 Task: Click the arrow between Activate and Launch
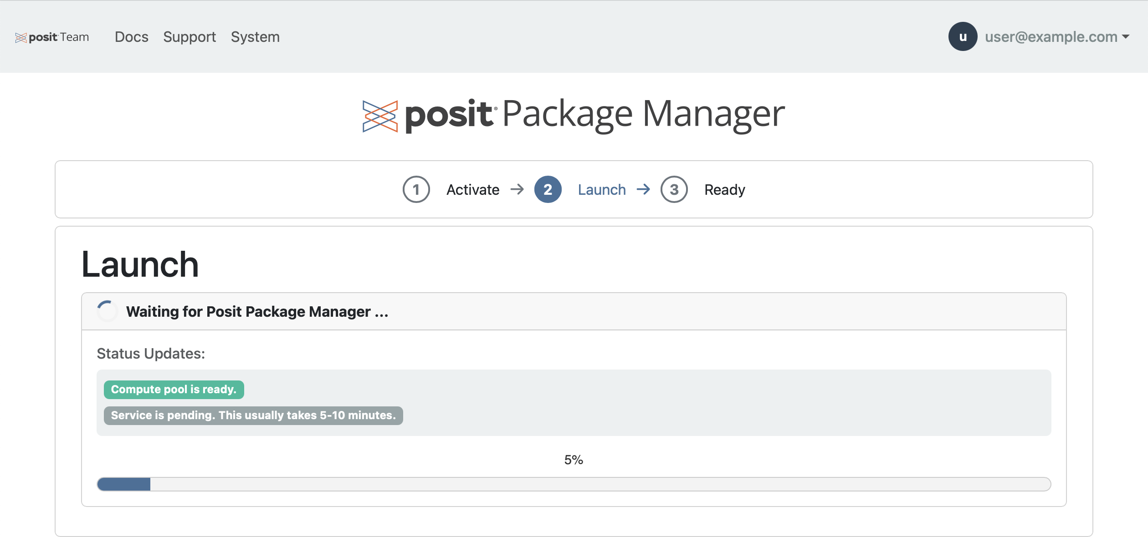pos(518,189)
